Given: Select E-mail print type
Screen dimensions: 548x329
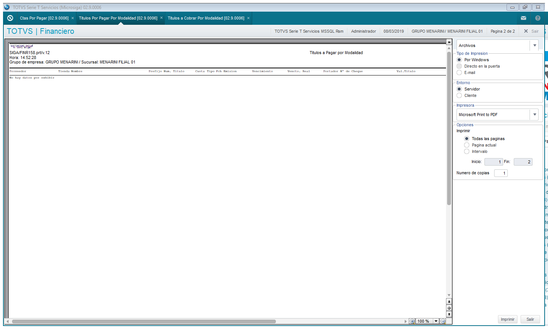Looking at the screenshot, I should (459, 72).
